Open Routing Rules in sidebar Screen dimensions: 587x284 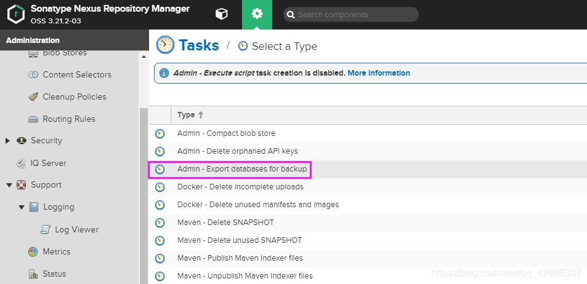point(69,119)
